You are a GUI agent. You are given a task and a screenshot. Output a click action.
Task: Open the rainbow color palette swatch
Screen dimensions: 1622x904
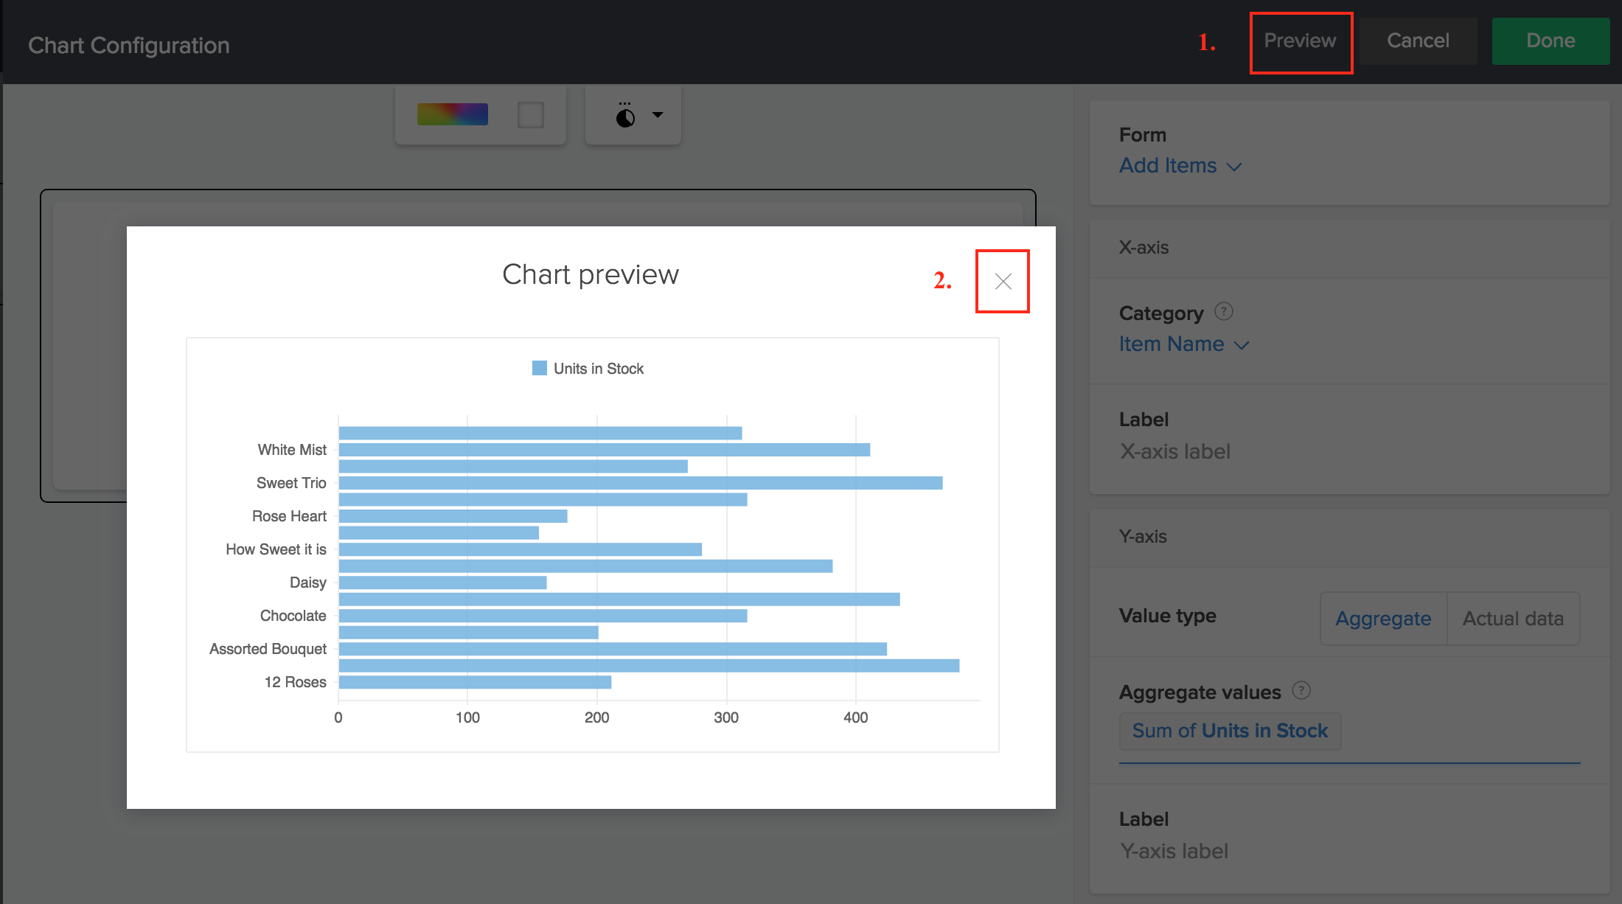pyautogui.click(x=452, y=114)
